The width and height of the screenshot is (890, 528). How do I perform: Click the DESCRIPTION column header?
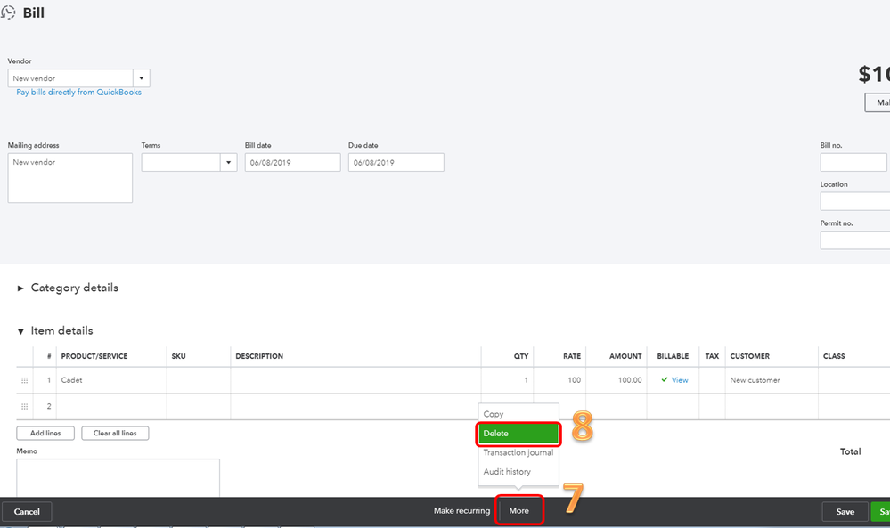point(259,356)
